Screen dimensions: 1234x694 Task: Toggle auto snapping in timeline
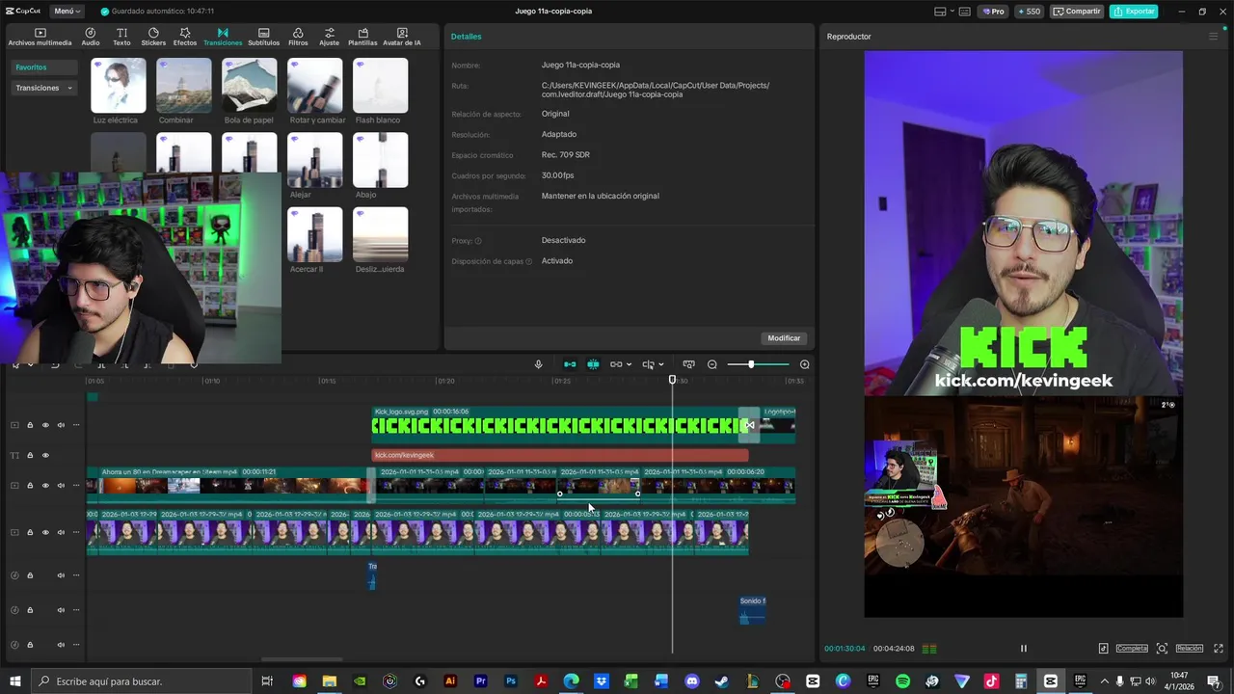593,364
